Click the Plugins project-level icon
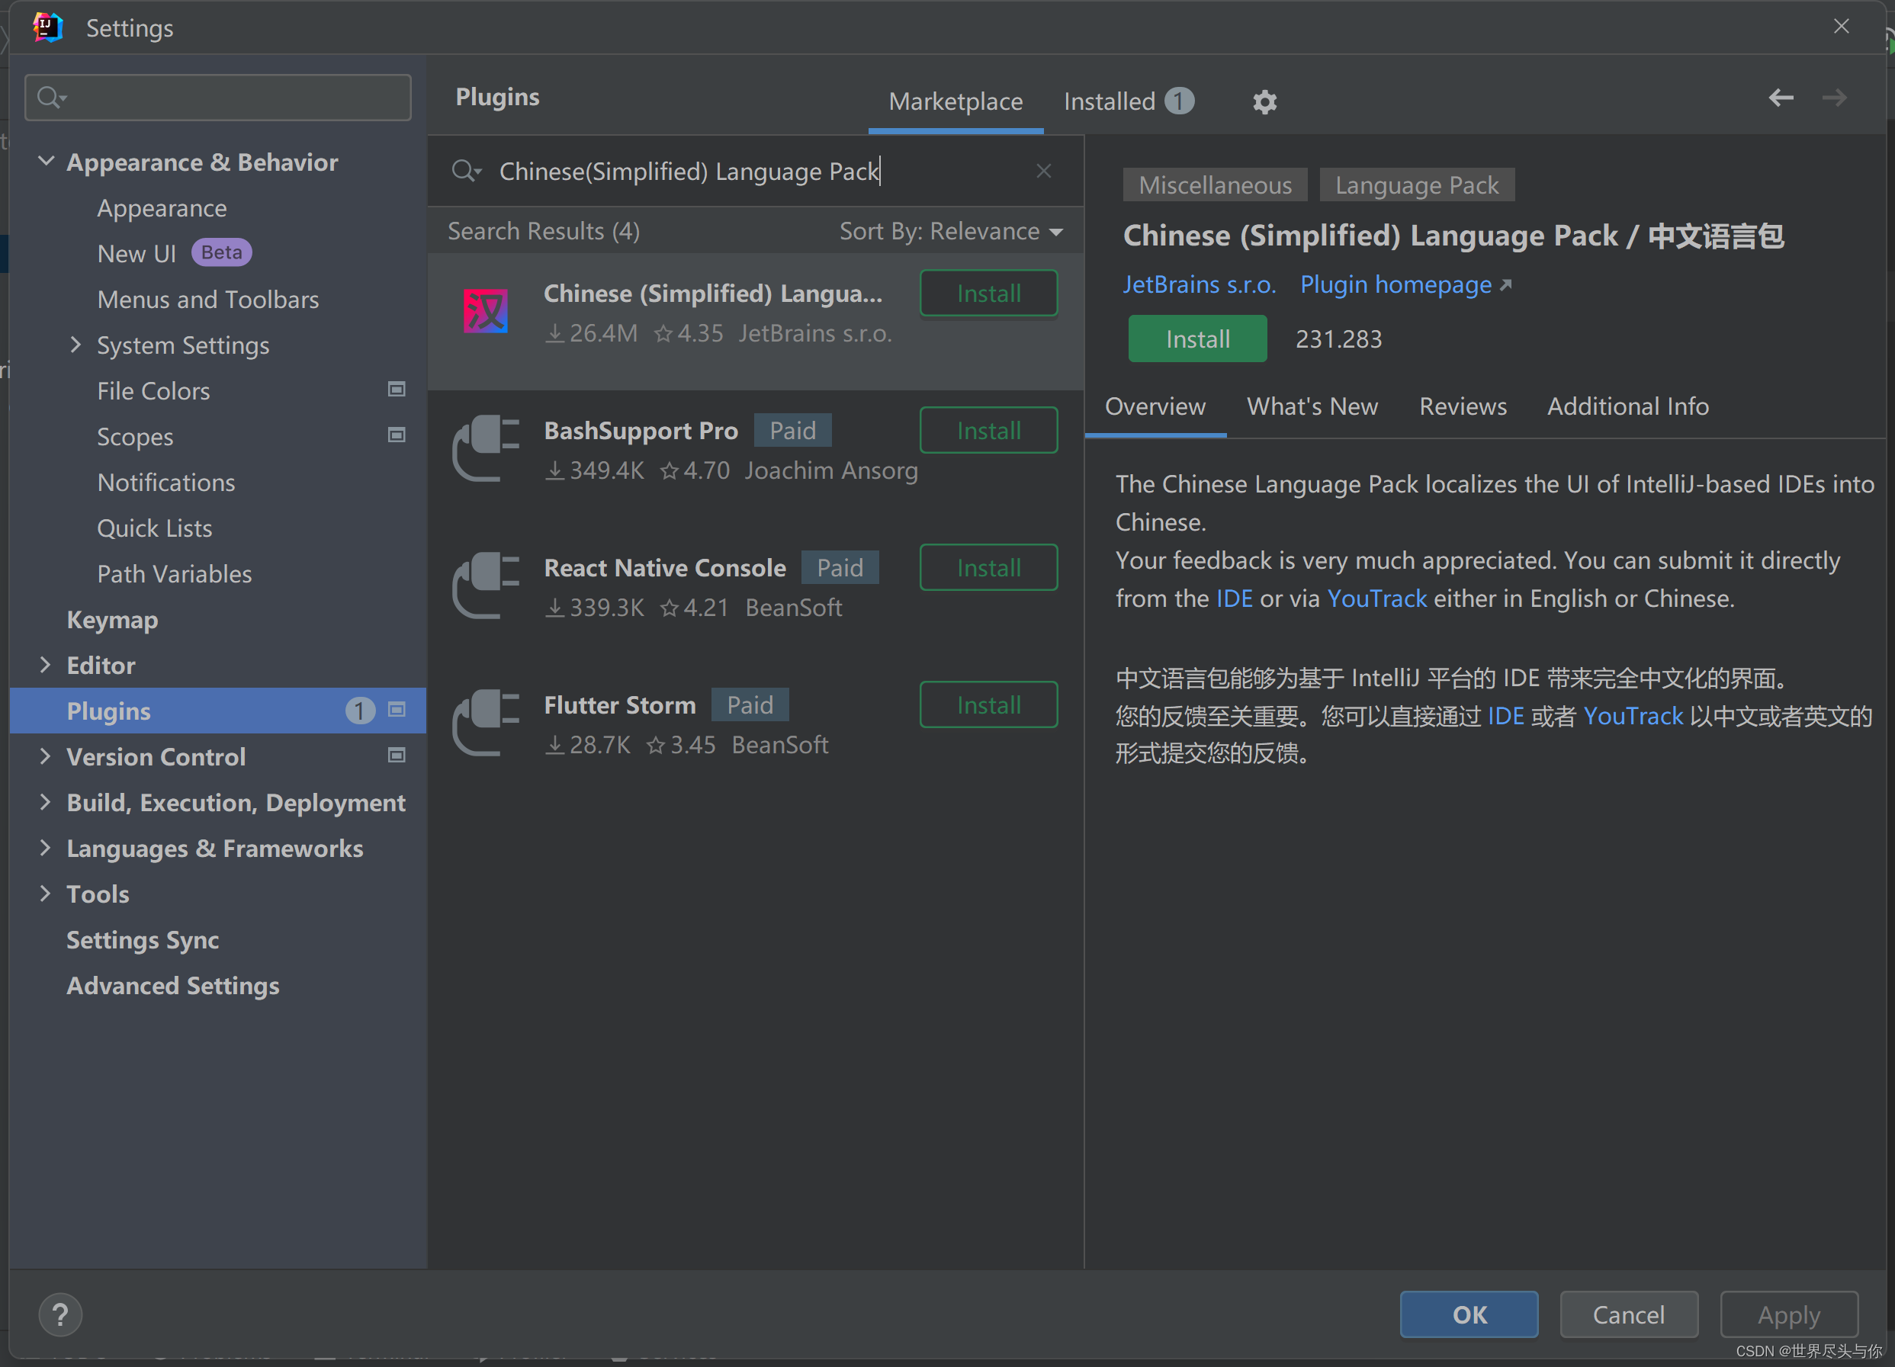The width and height of the screenshot is (1895, 1367). coord(397,711)
